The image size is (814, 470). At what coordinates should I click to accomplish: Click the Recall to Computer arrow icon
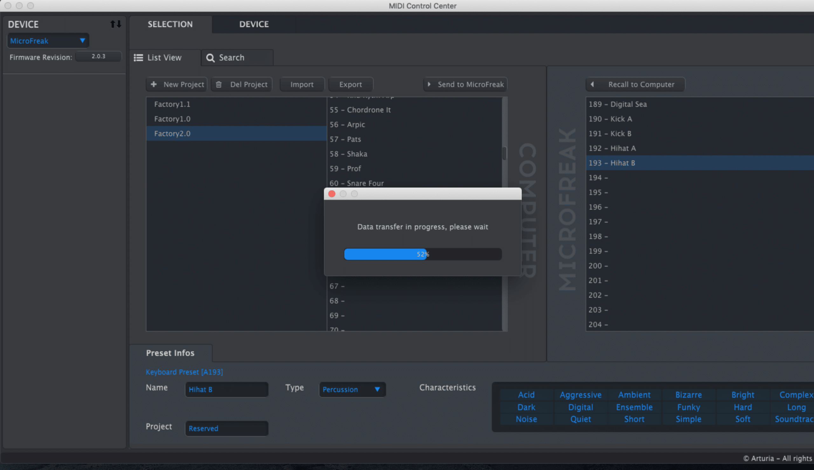[592, 84]
